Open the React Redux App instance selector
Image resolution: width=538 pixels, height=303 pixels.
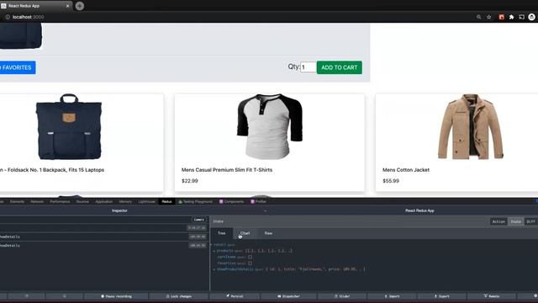tap(419, 210)
